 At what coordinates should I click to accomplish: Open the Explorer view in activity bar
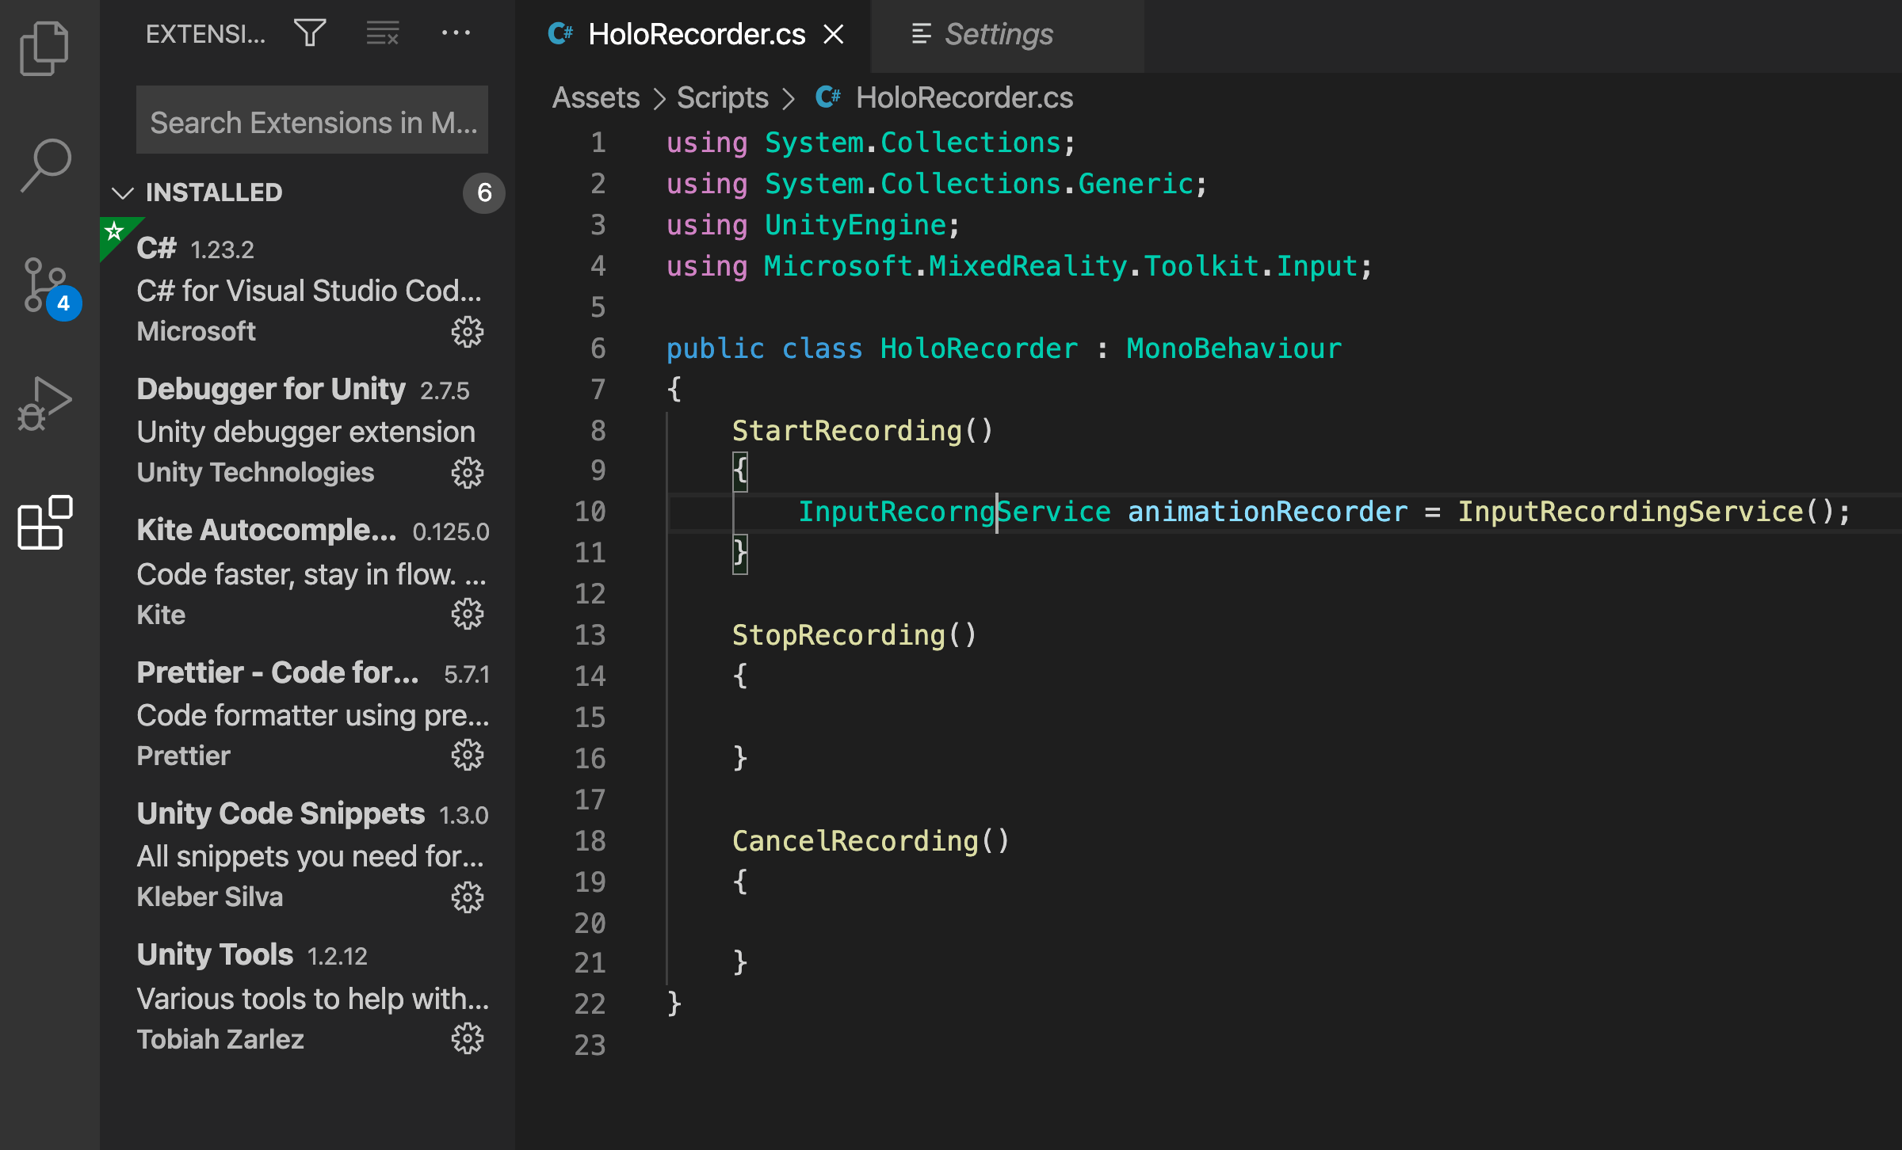[x=44, y=49]
